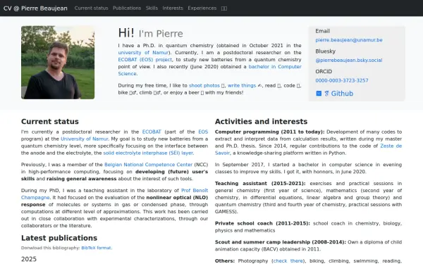Viewport: 423px width, 264px height.
Task: Open ORCID link 0000-0003-3723-3257
Action: point(342,80)
